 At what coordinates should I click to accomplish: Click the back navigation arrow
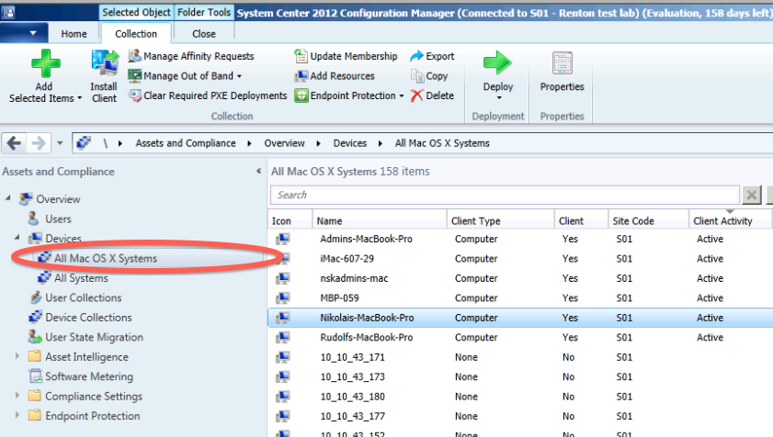pyautogui.click(x=15, y=143)
